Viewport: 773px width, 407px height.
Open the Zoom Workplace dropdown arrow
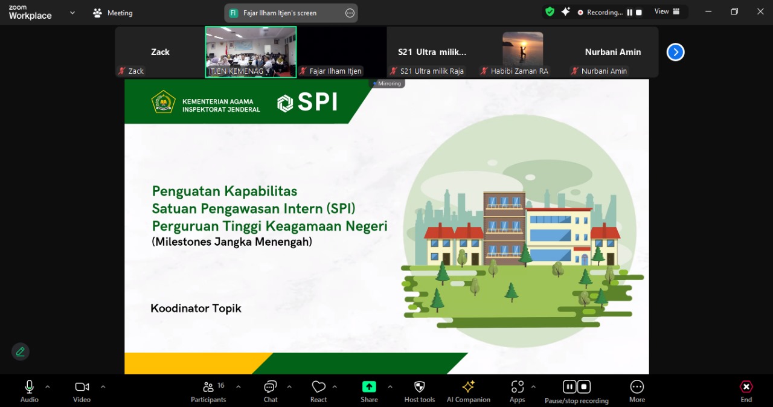(72, 12)
